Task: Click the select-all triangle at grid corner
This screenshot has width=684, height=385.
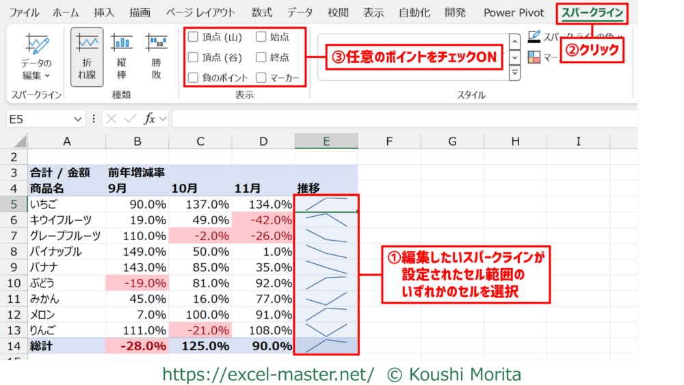Action: pos(20,142)
